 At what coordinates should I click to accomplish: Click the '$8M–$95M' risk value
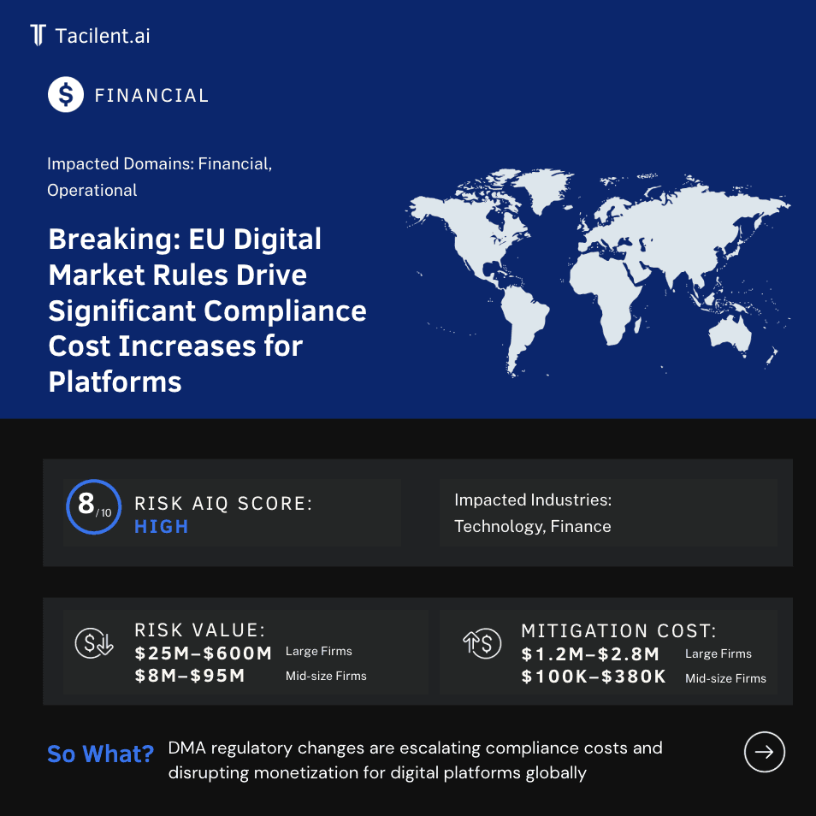[x=189, y=676]
